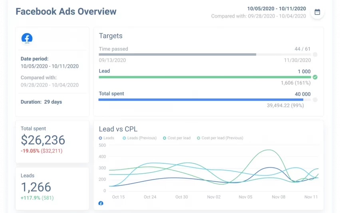The image size is (340, 213).
Task: Click the 1,266 leads value
Action: (36, 187)
